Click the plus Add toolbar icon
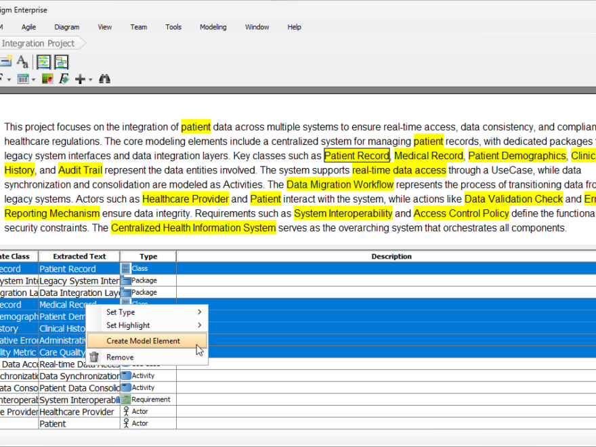Viewport: 596px width, 447px height. click(81, 79)
